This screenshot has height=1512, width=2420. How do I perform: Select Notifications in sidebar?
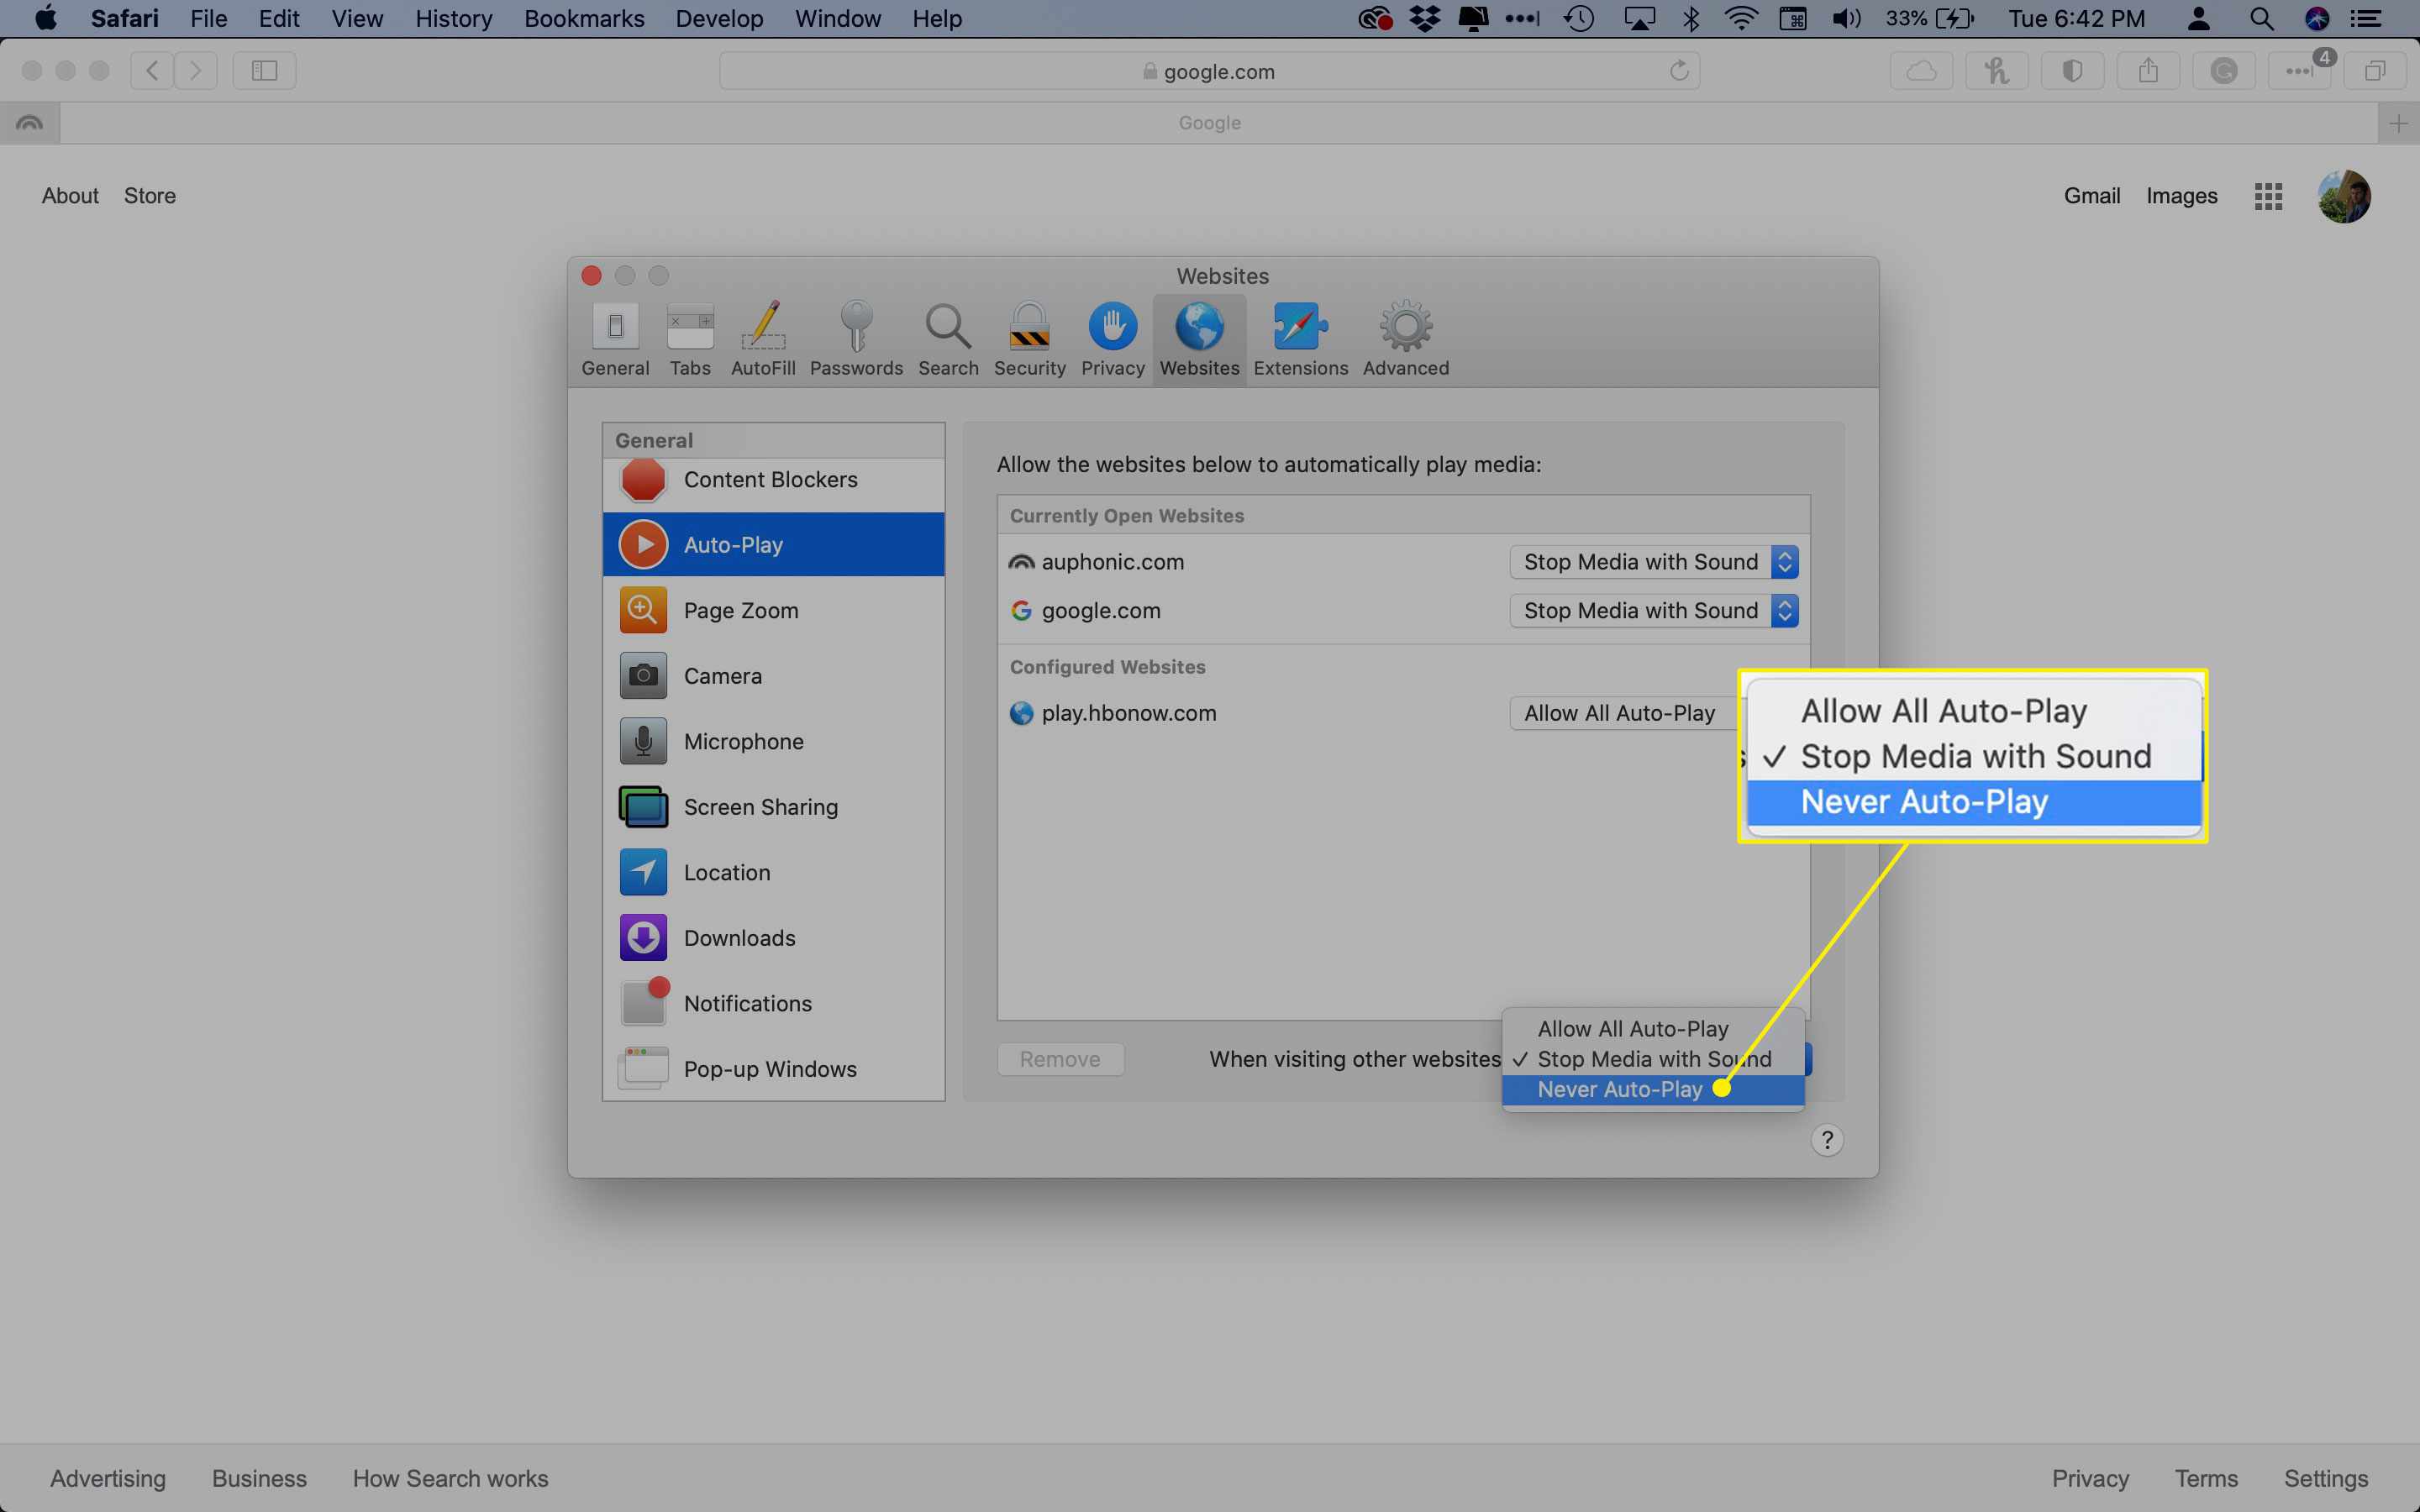(773, 1003)
